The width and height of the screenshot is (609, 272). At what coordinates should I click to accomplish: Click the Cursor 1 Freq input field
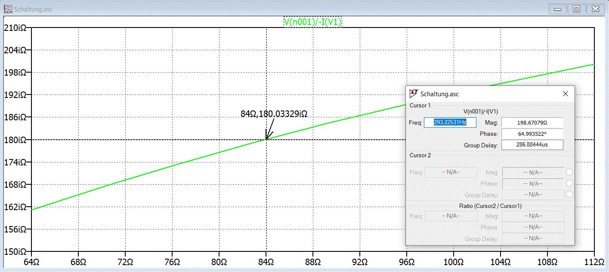[x=450, y=122]
